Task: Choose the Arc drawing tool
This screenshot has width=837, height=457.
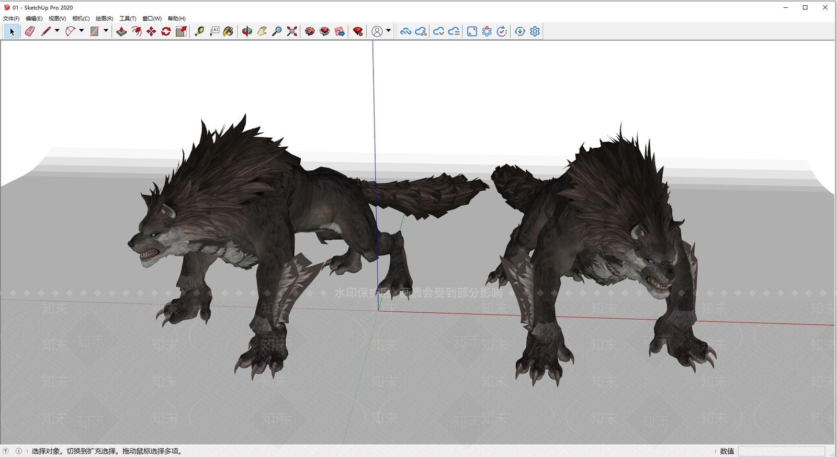Action: click(70, 32)
